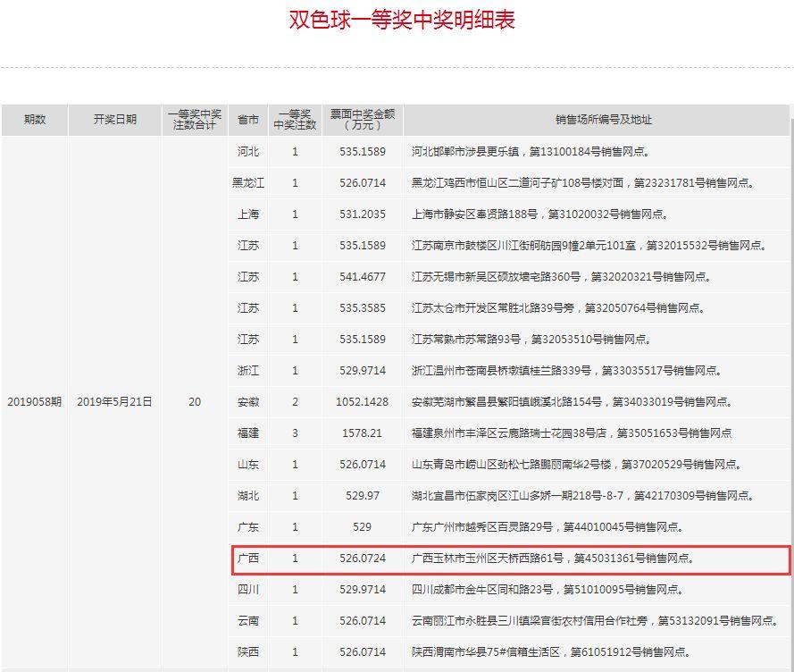Screen dimensions: 794x672
Task: Select the 2019年5月21日 date cell
Action: tap(114, 402)
